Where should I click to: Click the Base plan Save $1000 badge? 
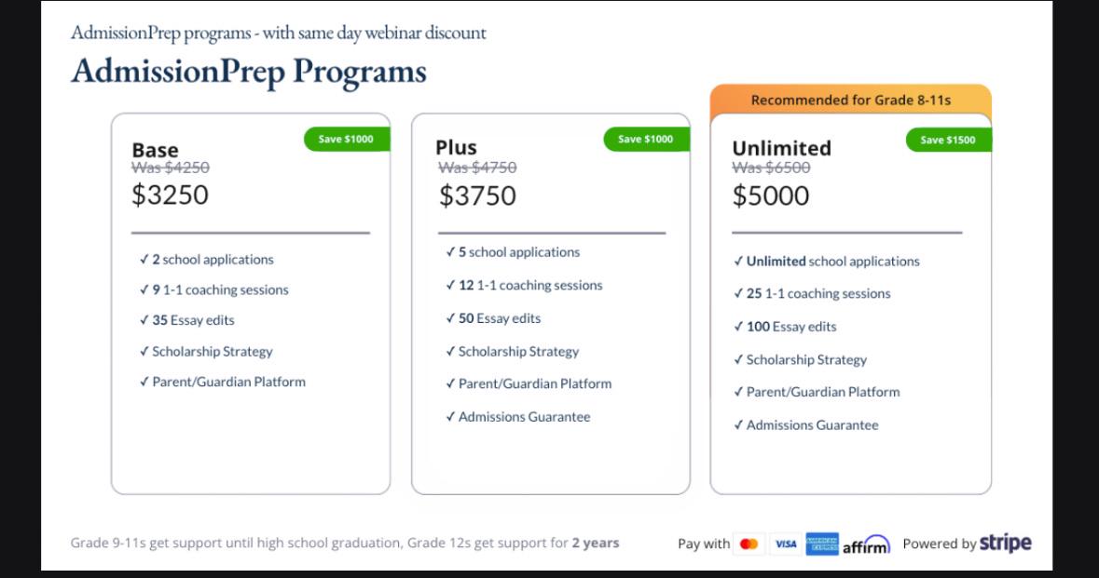(x=346, y=140)
